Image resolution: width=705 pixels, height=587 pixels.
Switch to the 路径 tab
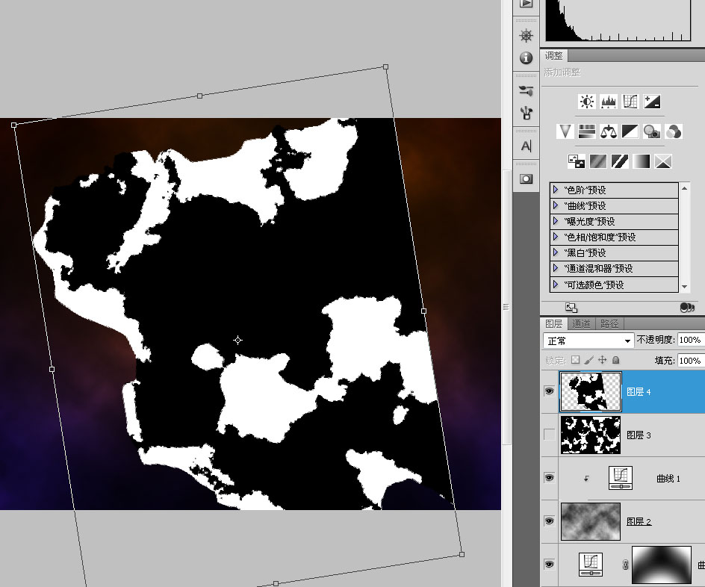pyautogui.click(x=609, y=323)
